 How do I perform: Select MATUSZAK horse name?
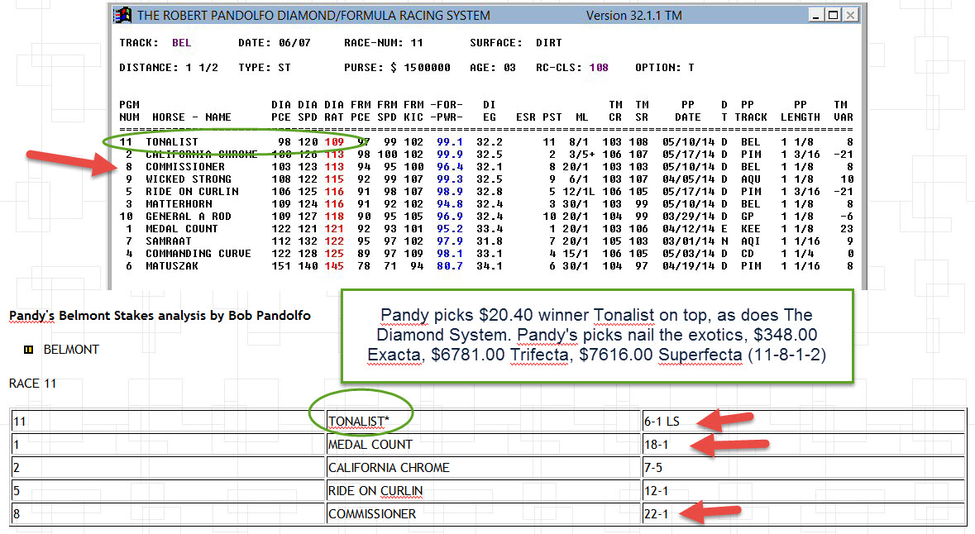pyautogui.click(x=172, y=266)
